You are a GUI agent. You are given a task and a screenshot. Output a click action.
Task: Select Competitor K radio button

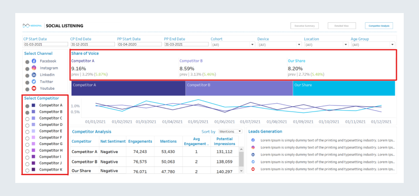[x=27, y=170]
